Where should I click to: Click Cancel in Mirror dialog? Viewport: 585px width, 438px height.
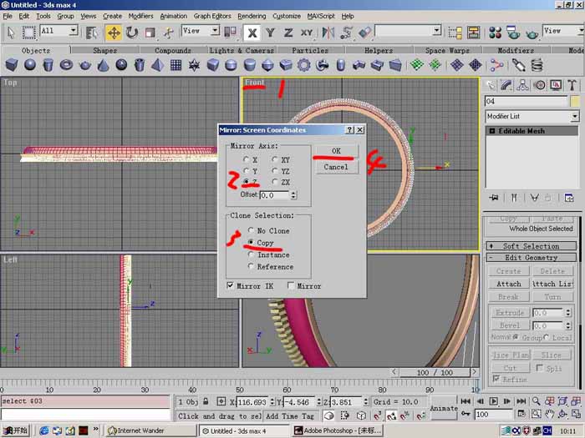tap(336, 167)
